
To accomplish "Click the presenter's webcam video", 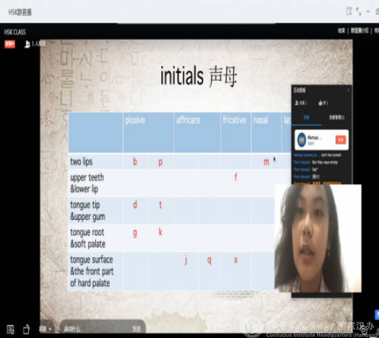I will point(318,238).
